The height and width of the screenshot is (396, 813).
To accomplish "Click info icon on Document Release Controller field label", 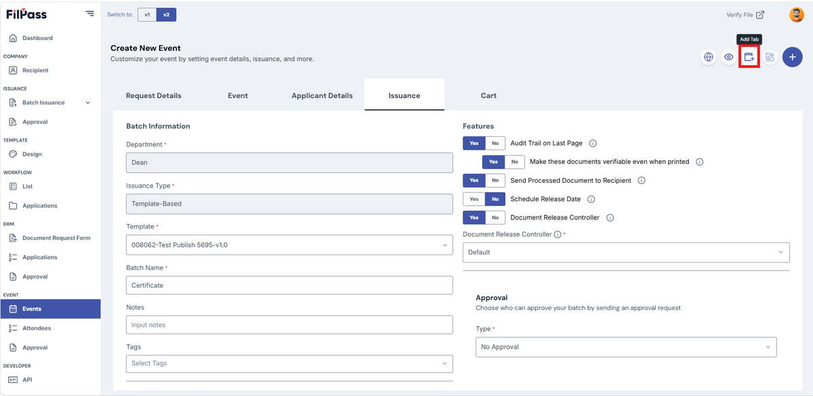I will (x=558, y=234).
